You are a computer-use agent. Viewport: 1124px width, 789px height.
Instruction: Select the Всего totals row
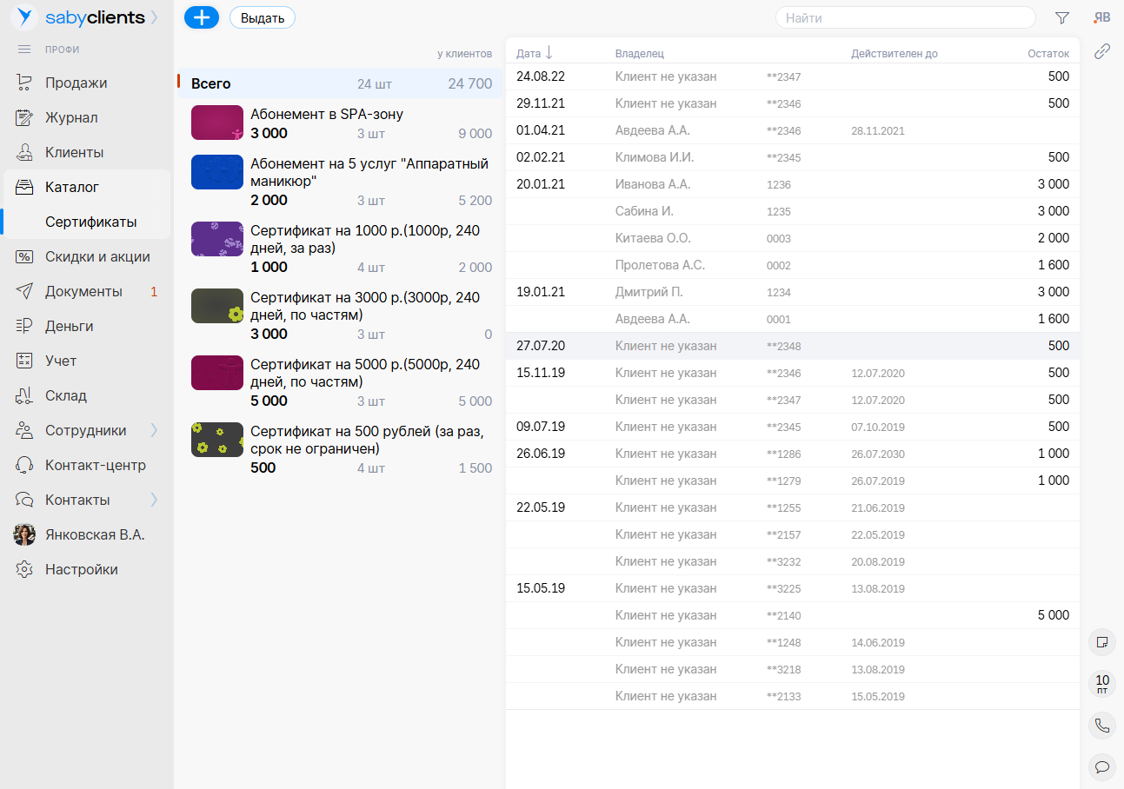339,84
